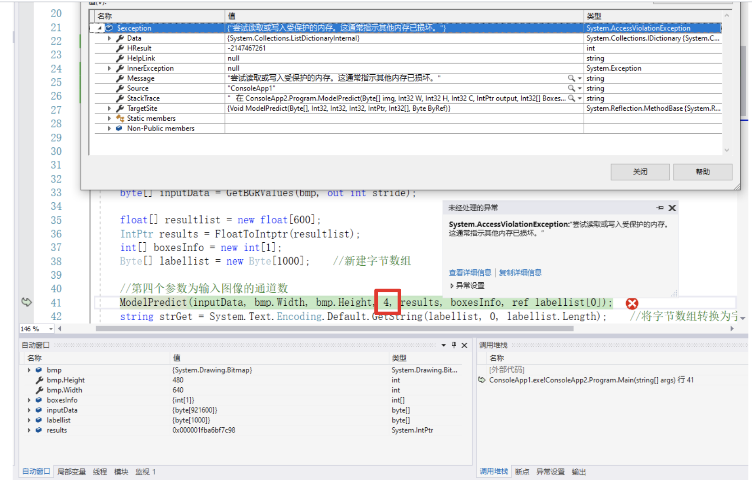Open text visualizer for Source value

[x=571, y=88]
